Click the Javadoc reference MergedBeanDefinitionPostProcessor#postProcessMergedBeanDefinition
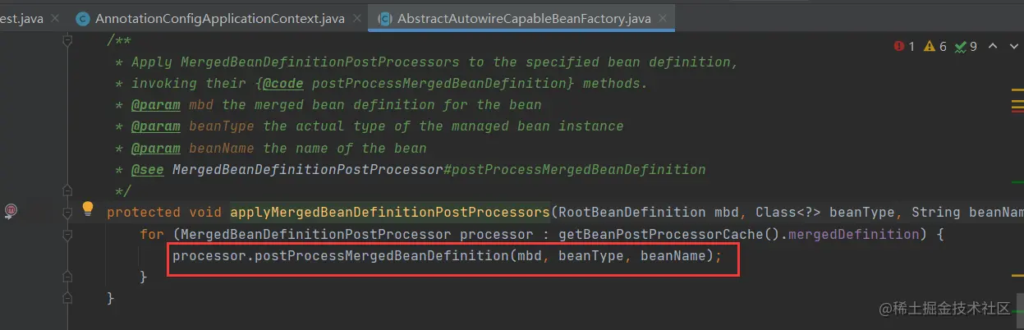 (439, 170)
